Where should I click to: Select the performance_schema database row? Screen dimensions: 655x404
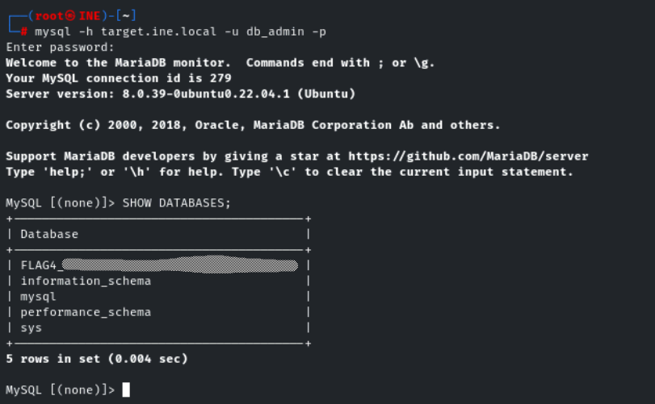[86, 312]
